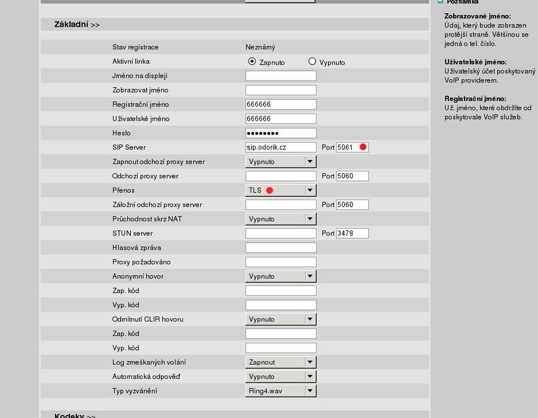Click the SIP Server port field 5061

tap(352, 147)
